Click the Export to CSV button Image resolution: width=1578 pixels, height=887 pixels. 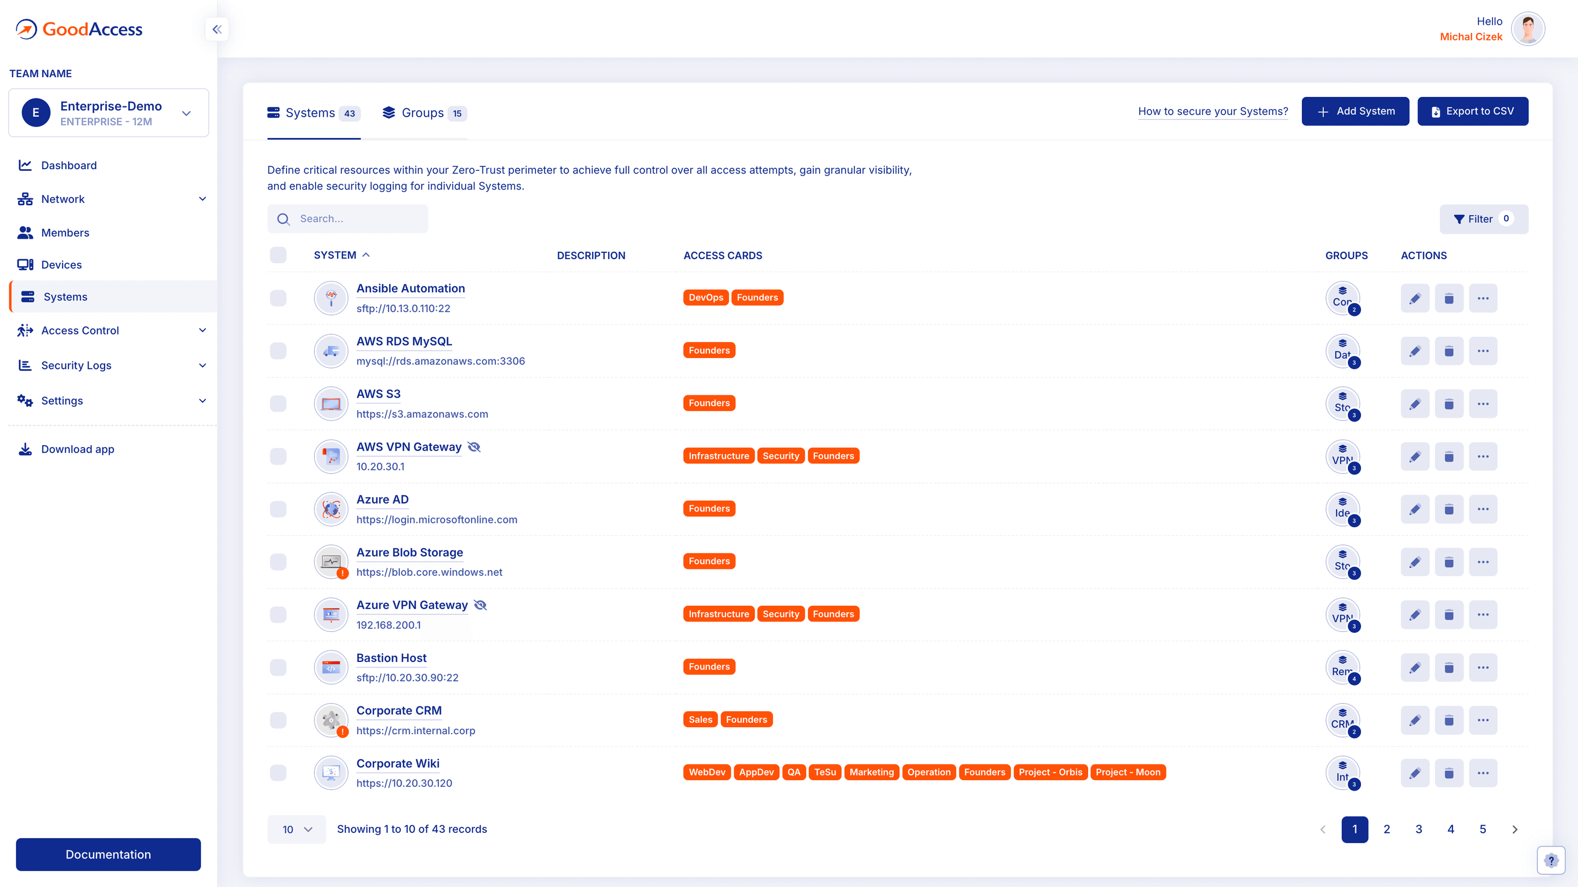(x=1473, y=111)
